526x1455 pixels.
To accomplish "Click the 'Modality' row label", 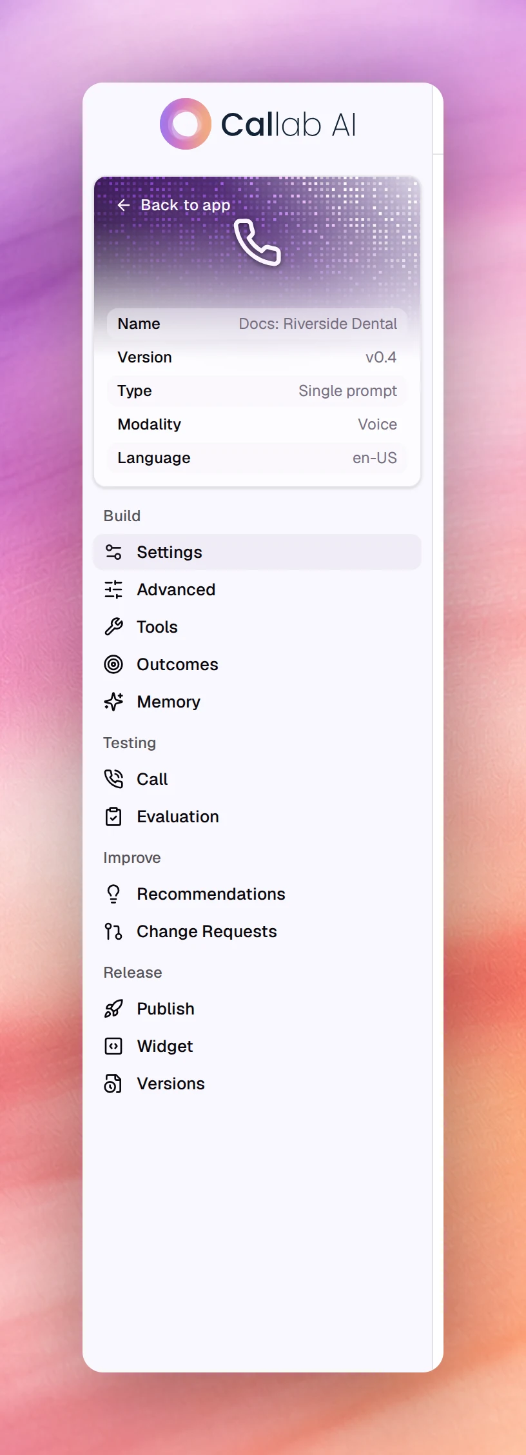I will coord(149,424).
